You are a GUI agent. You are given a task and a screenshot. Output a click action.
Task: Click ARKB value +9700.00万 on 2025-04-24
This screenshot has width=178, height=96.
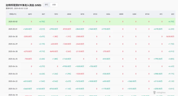[x=67, y=66]
